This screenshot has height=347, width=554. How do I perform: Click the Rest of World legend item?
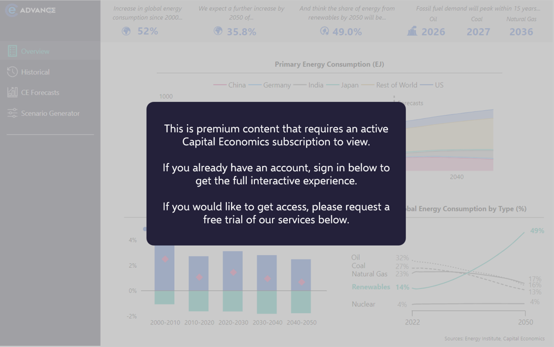(x=390, y=85)
